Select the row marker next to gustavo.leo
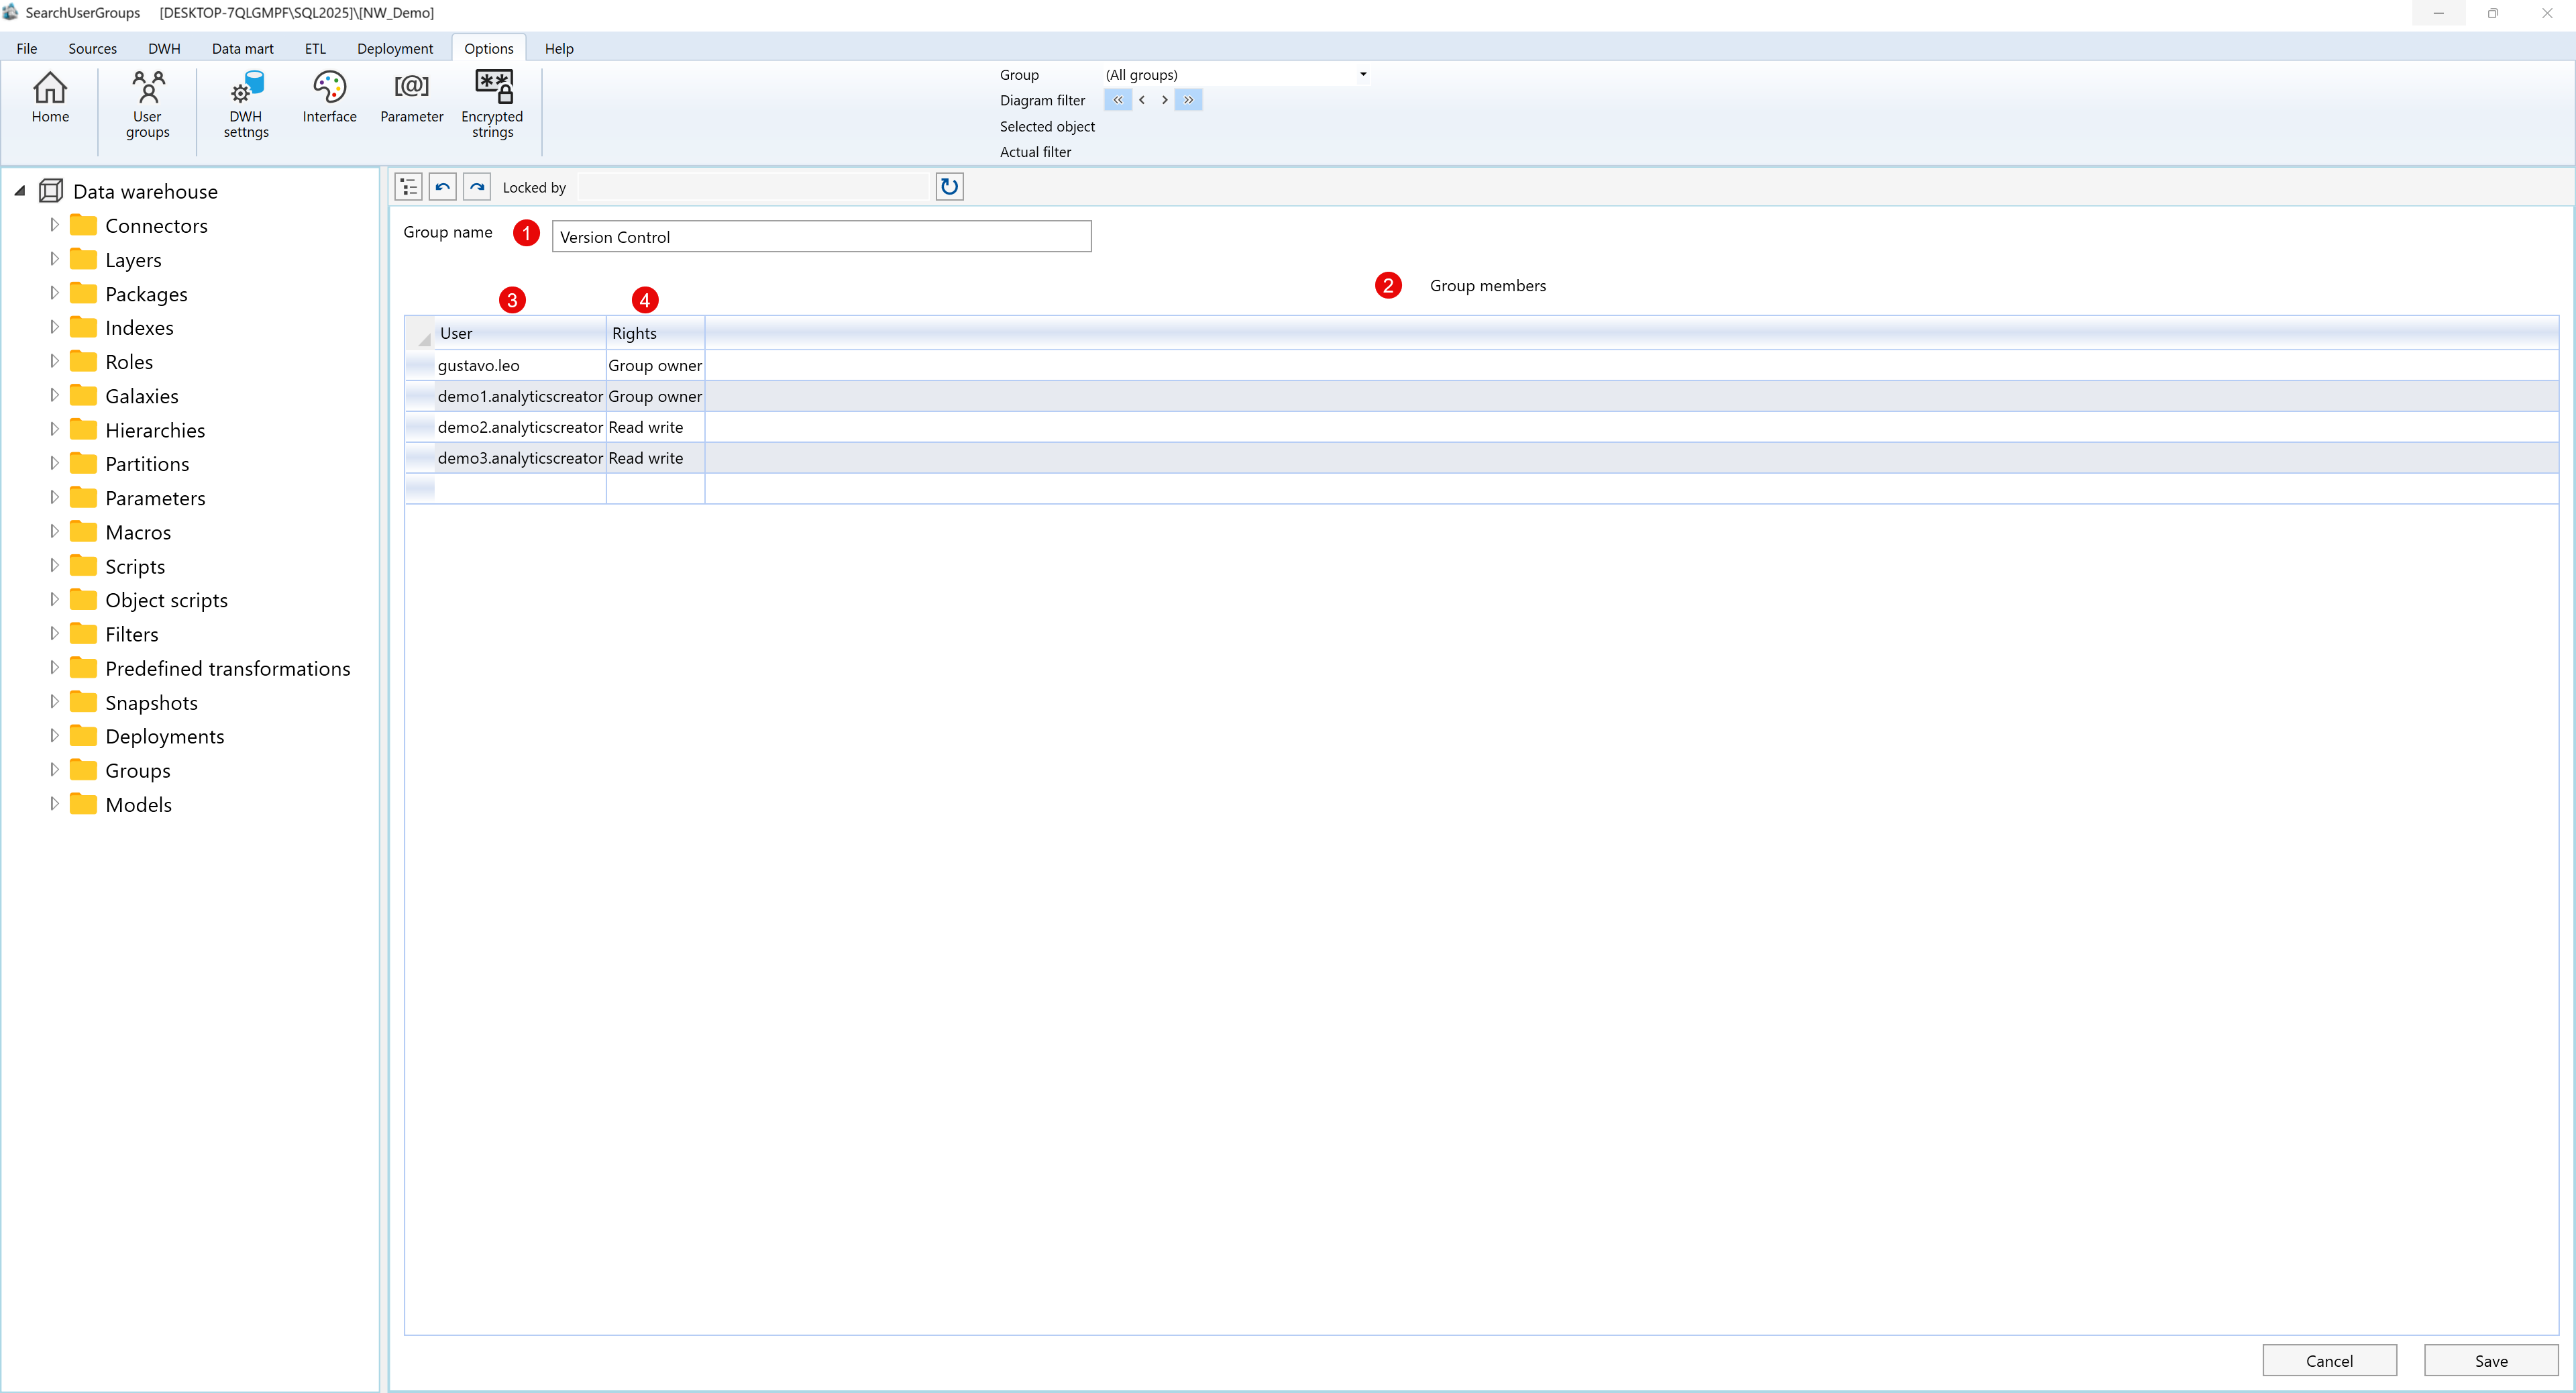Viewport: 2576px width, 1393px height. point(419,365)
